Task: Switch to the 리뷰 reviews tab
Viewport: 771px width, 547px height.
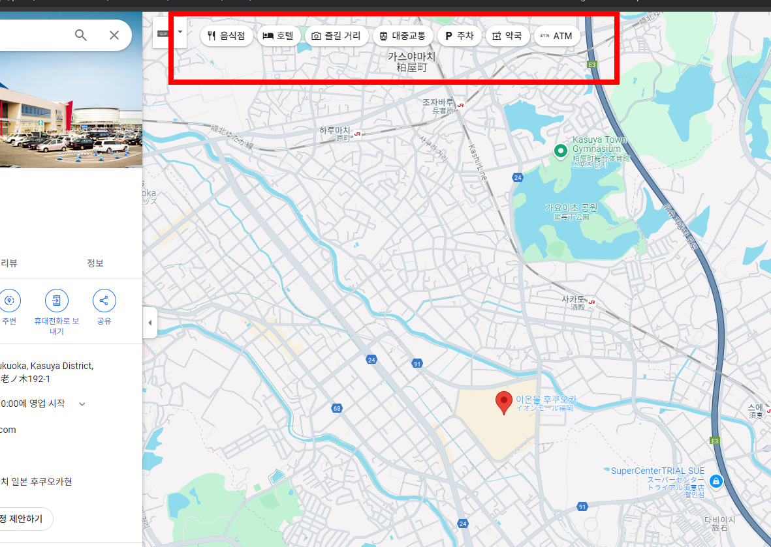Action: coord(9,263)
